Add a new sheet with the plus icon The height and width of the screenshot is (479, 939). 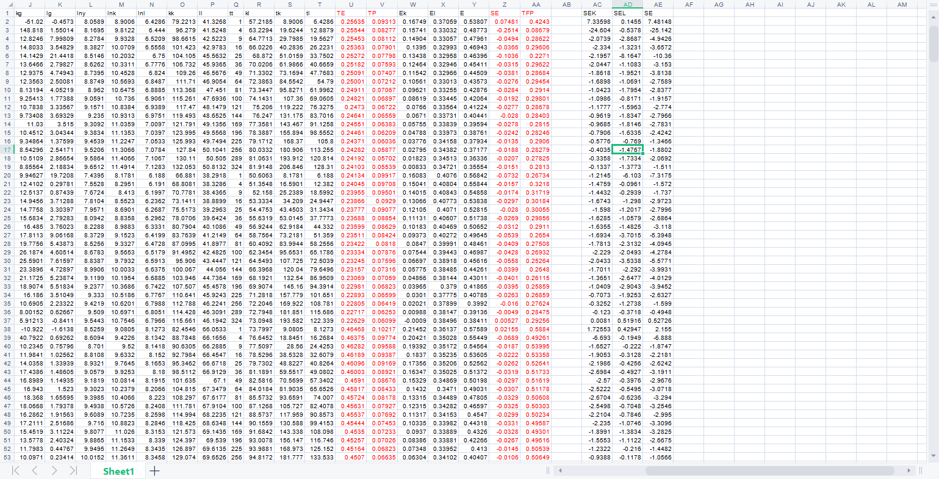[x=155, y=470]
